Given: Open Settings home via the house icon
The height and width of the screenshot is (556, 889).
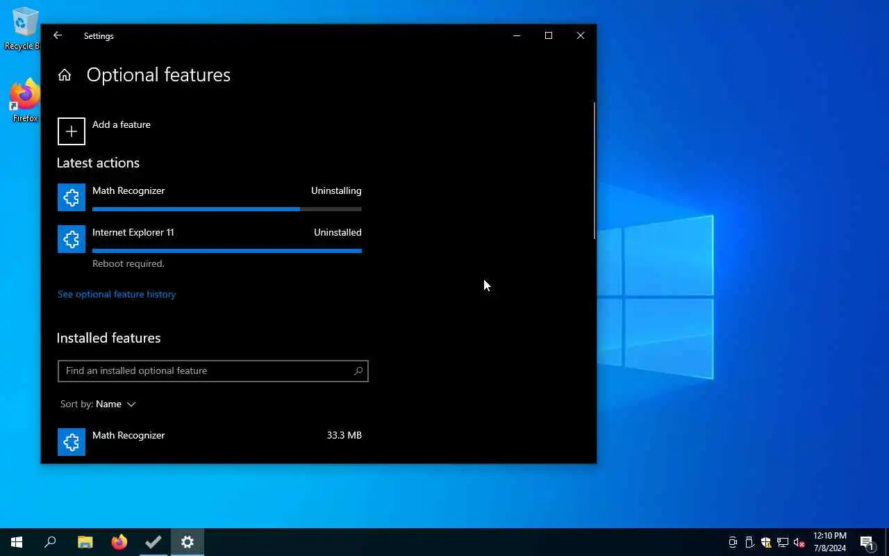Looking at the screenshot, I should click(x=65, y=75).
